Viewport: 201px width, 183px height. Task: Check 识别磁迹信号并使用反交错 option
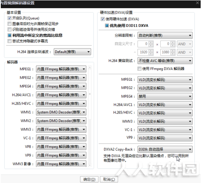(x=9, y=29)
